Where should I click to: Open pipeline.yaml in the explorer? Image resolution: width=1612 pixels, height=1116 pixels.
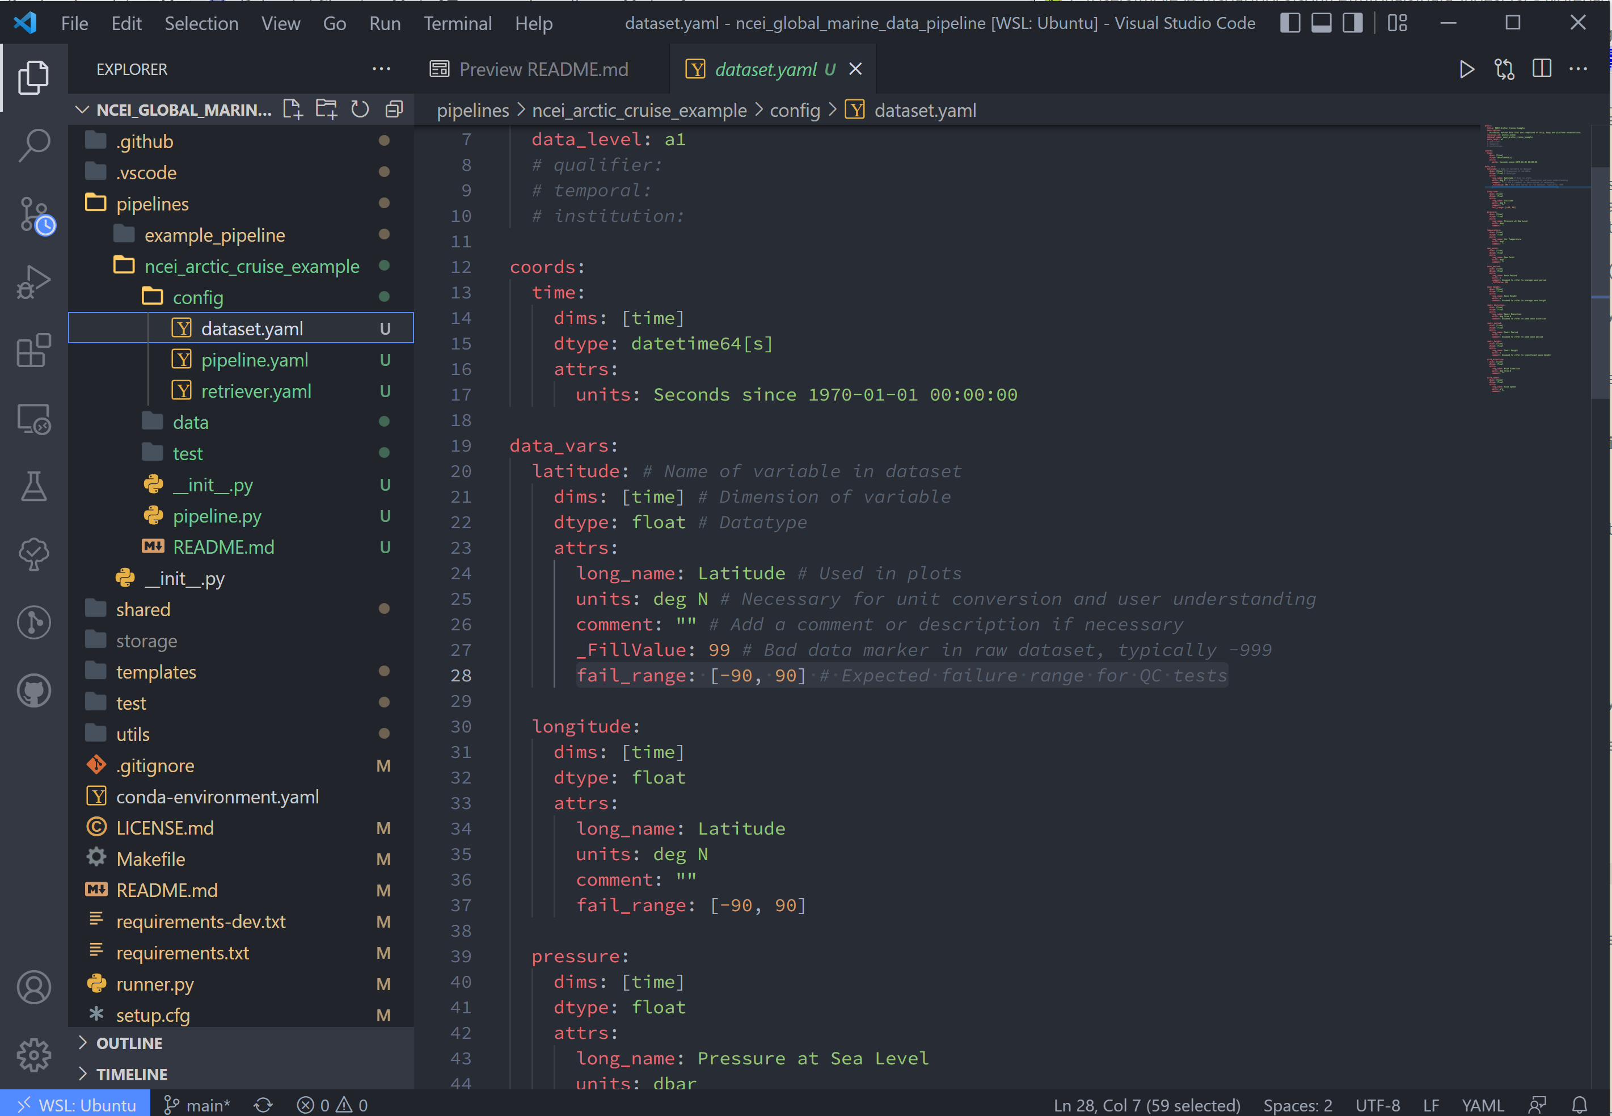(x=241, y=360)
